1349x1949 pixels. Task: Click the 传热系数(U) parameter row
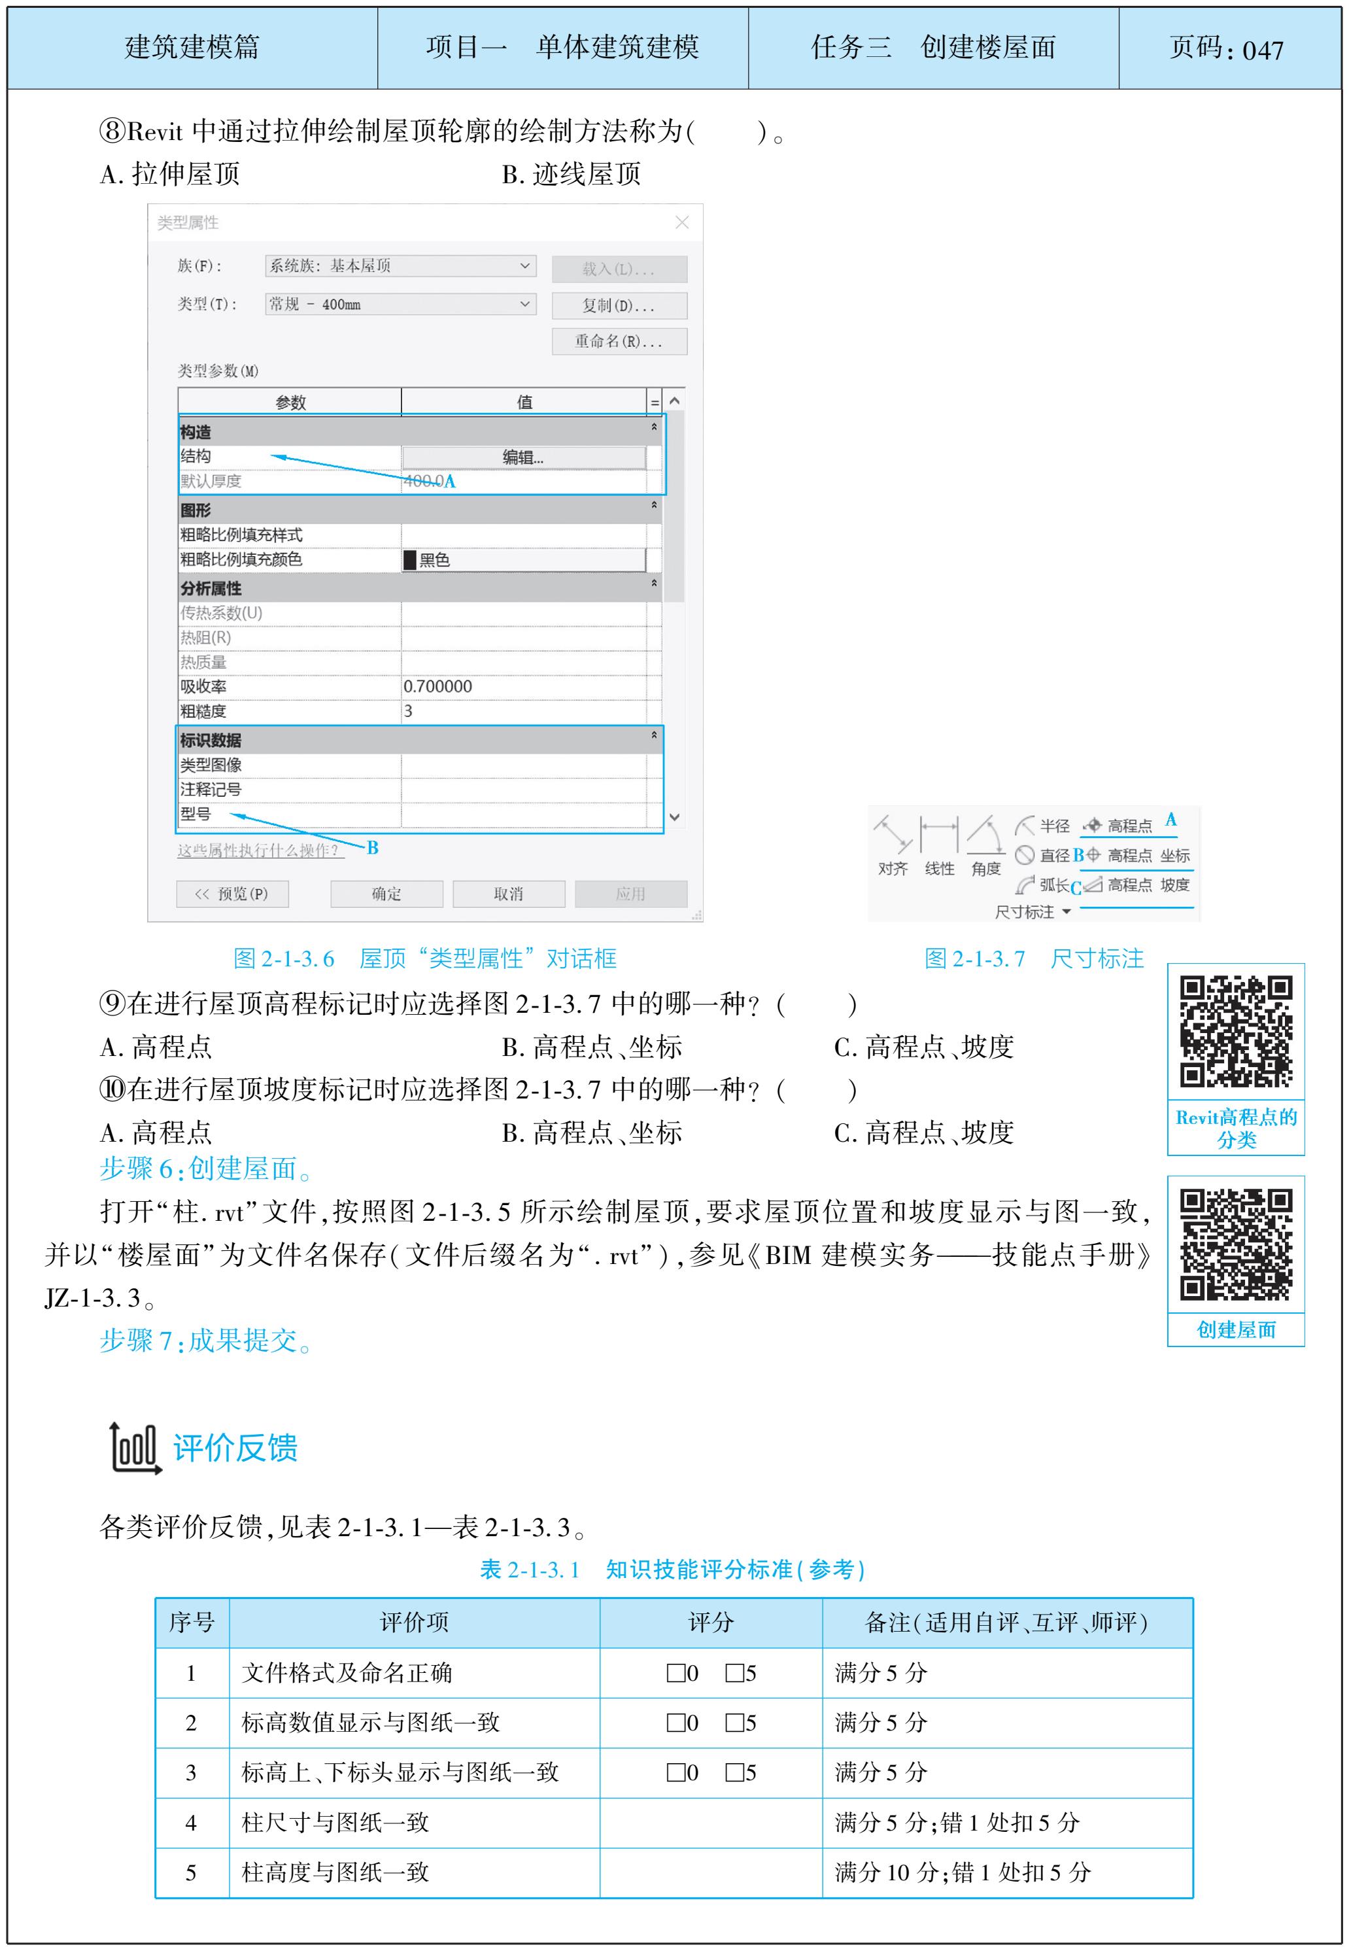click(420, 613)
